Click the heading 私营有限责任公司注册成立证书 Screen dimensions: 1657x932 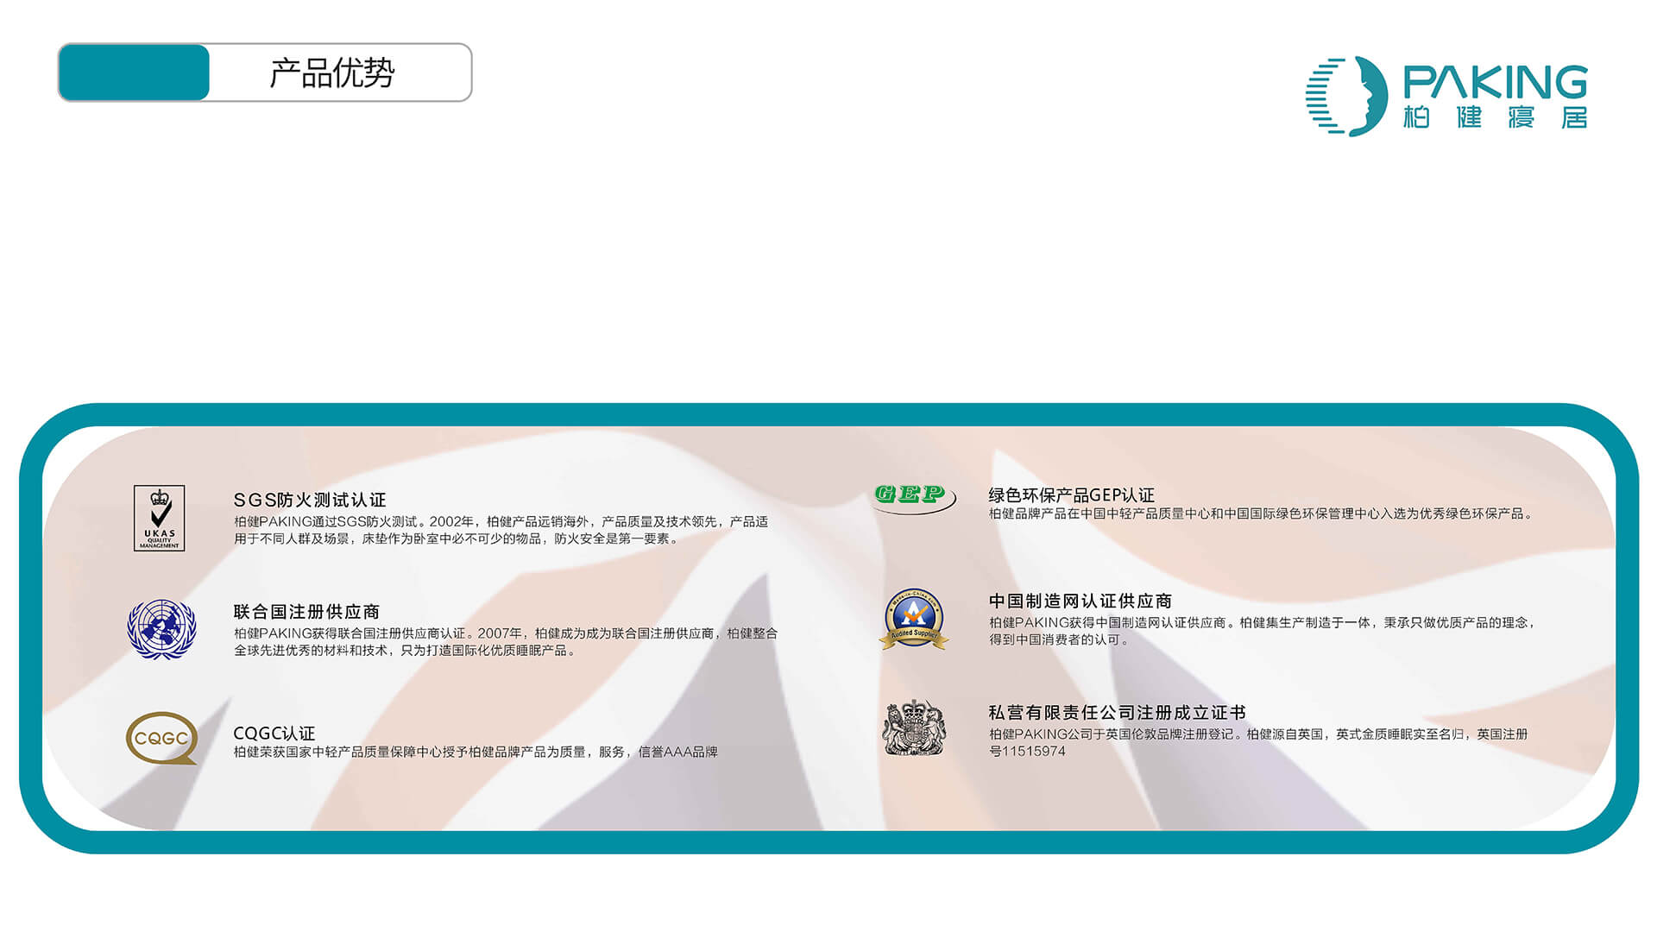pyautogui.click(x=1117, y=713)
